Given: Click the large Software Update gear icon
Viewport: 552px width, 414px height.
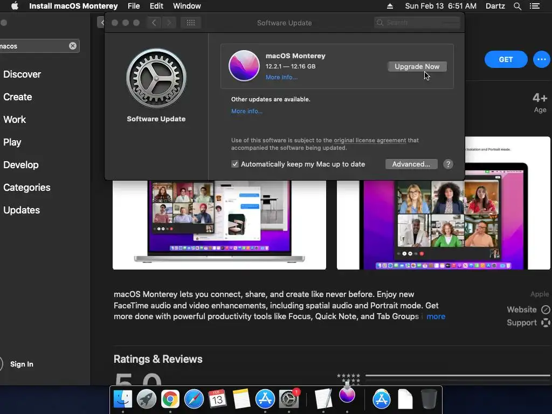Looking at the screenshot, I should tap(156, 79).
